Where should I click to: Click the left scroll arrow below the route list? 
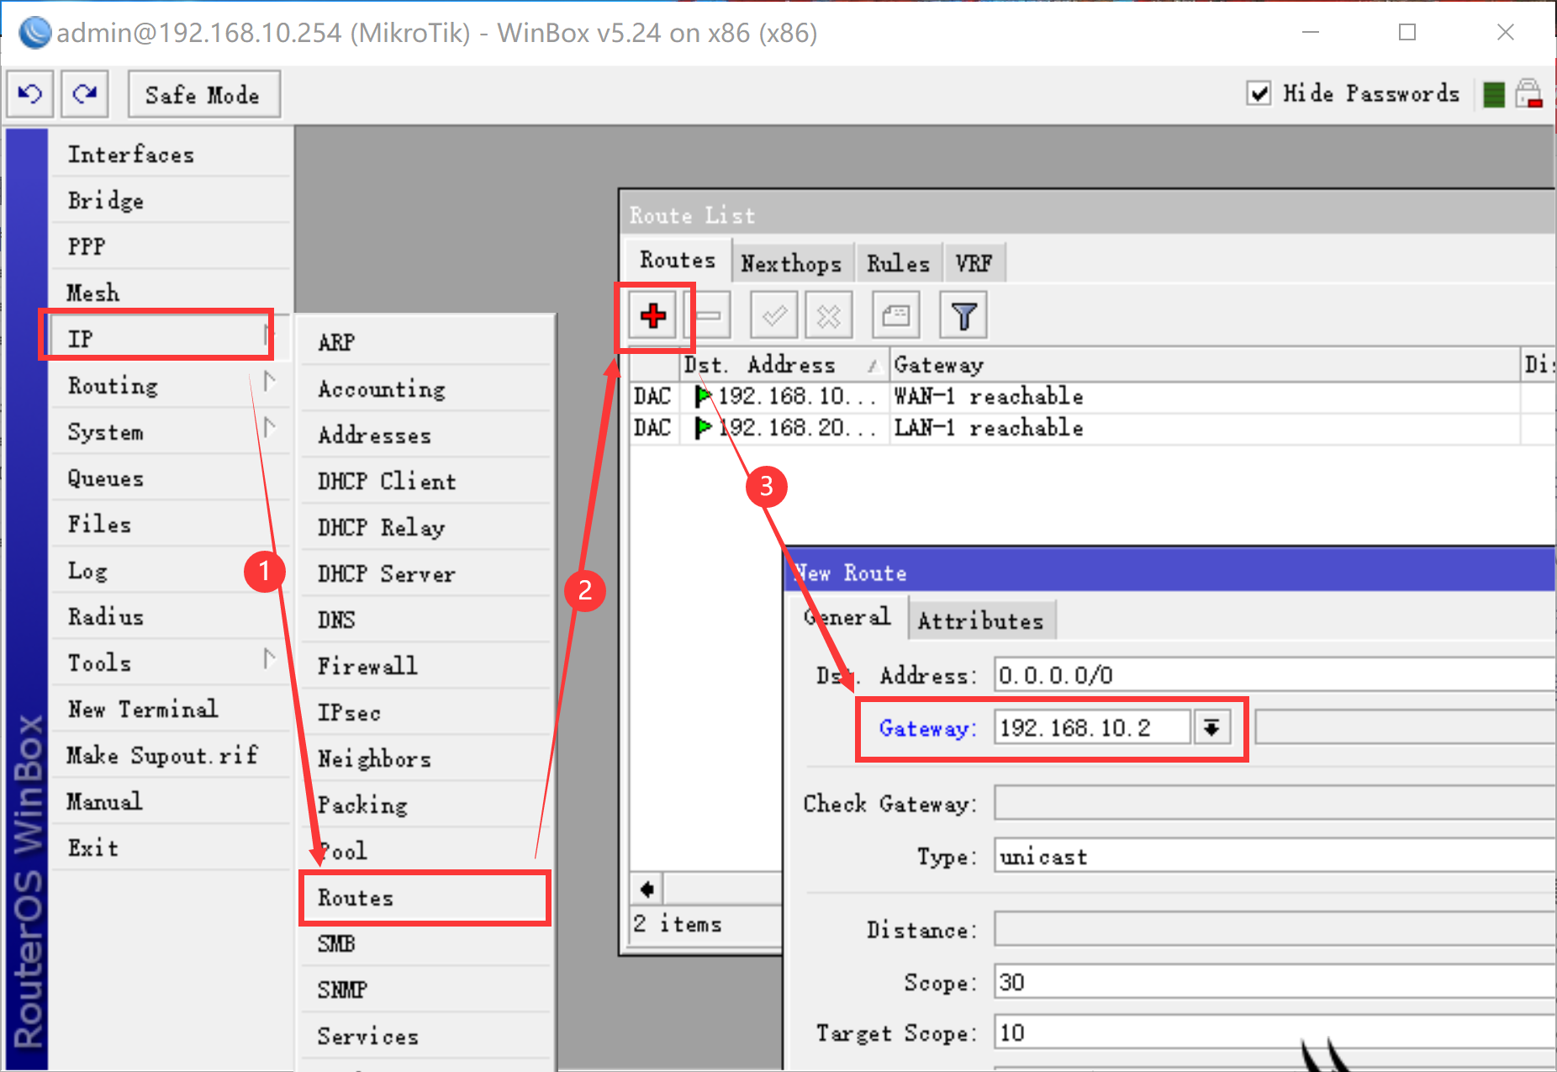(646, 889)
